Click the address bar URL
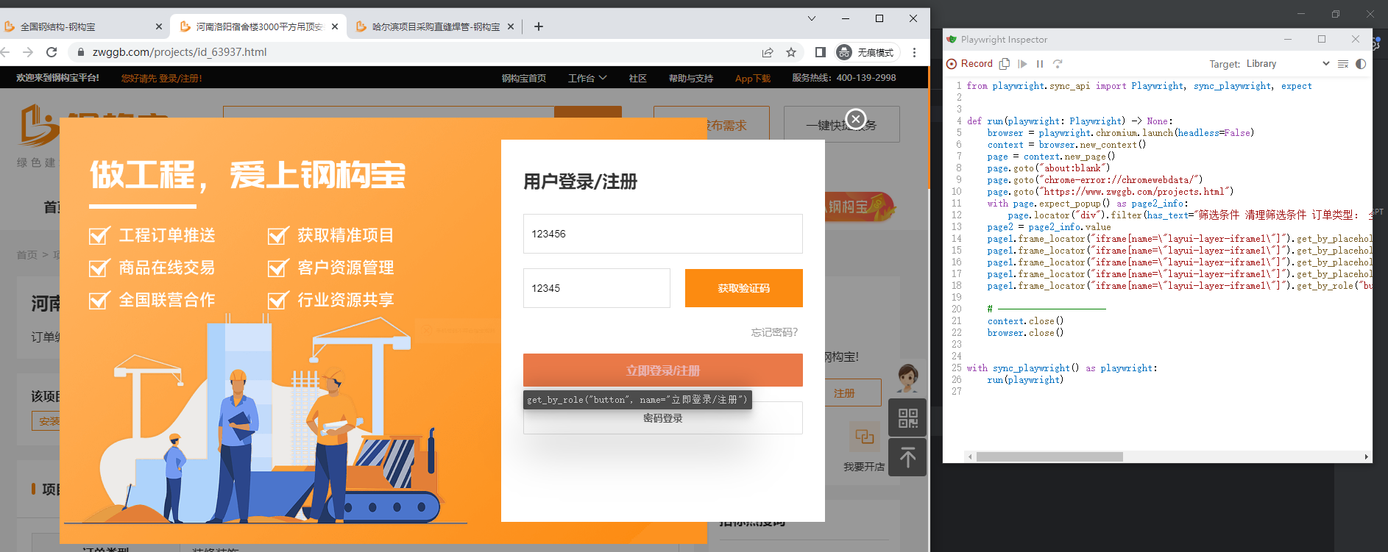Image resolution: width=1388 pixels, height=552 pixels. (x=180, y=52)
